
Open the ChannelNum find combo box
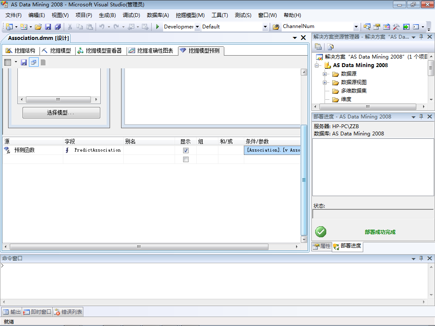point(356,27)
